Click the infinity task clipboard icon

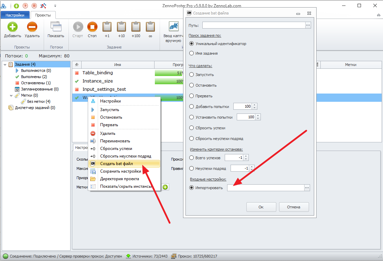(150, 26)
